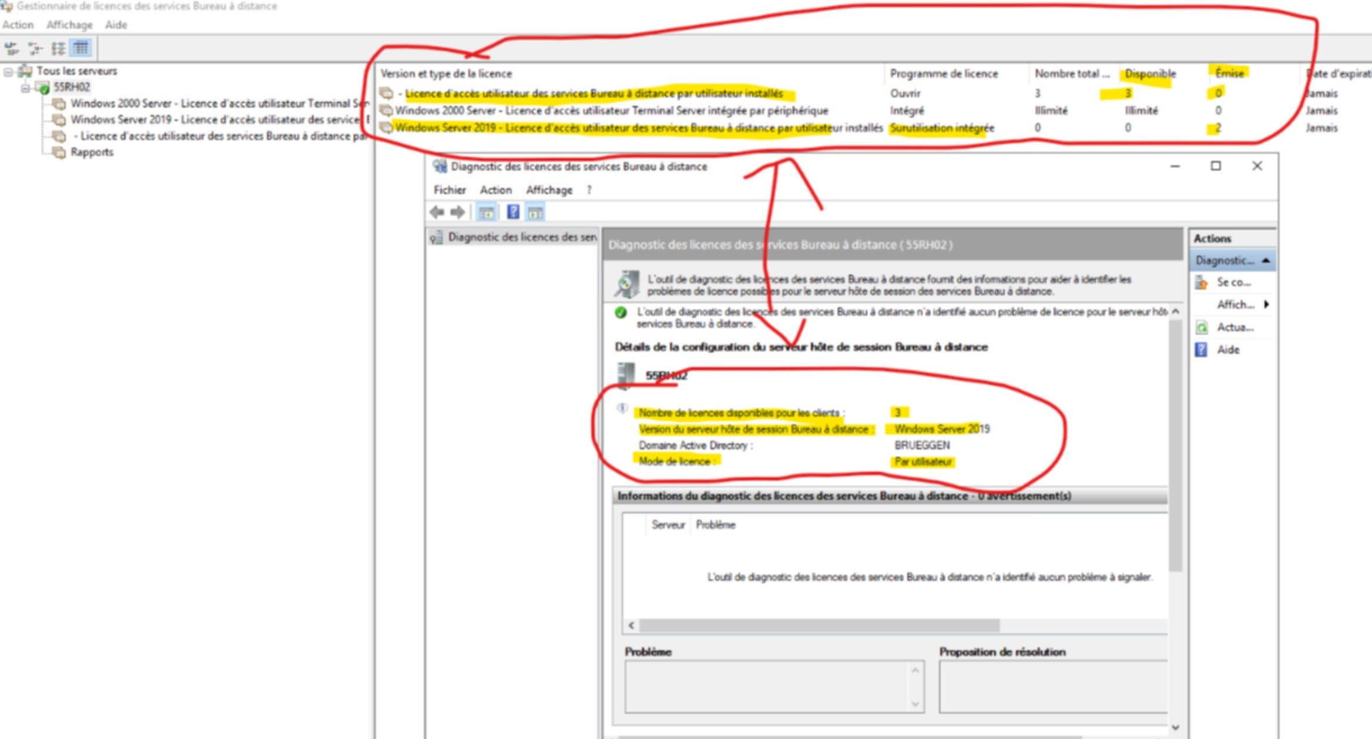Viewport: 1372px width, 739px height.
Task: Toggle the console tree pane icon in the Diagnostic toolbar
Action: [486, 212]
